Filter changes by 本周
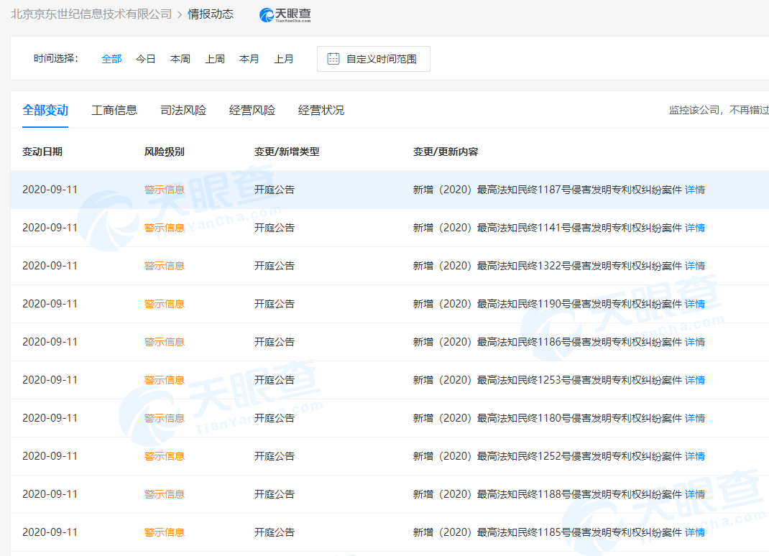Image resolution: width=769 pixels, height=556 pixels. 180,59
